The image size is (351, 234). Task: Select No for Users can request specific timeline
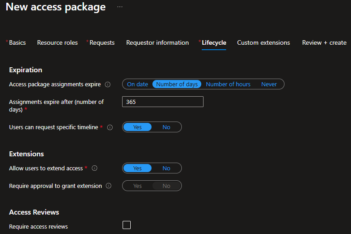pyautogui.click(x=166, y=127)
